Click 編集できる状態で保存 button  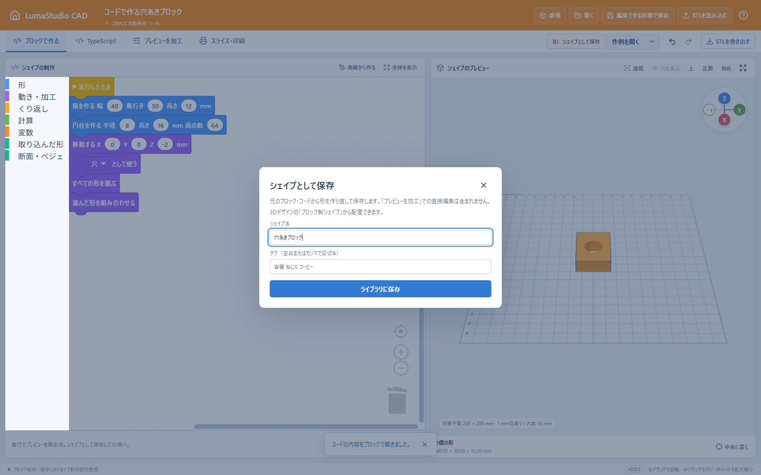pyautogui.click(x=638, y=15)
